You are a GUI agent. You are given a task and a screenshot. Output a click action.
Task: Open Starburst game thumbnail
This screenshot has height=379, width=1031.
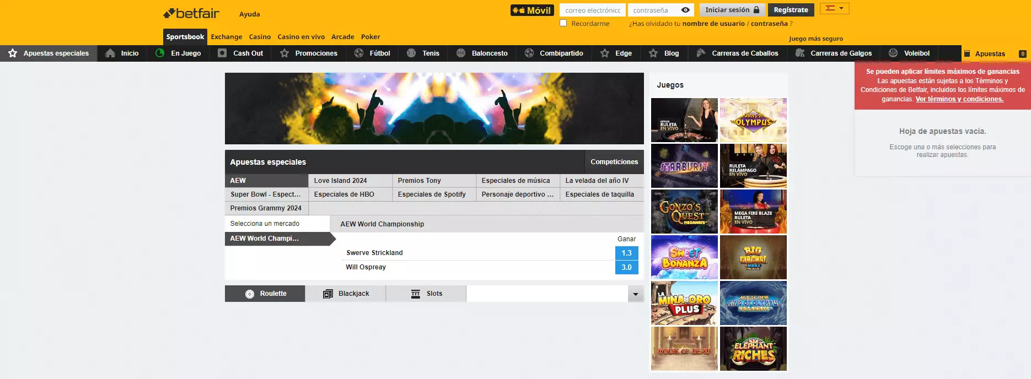[x=684, y=166]
